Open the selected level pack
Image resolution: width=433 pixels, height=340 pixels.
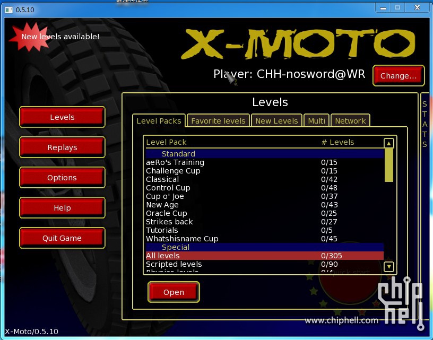click(x=174, y=292)
